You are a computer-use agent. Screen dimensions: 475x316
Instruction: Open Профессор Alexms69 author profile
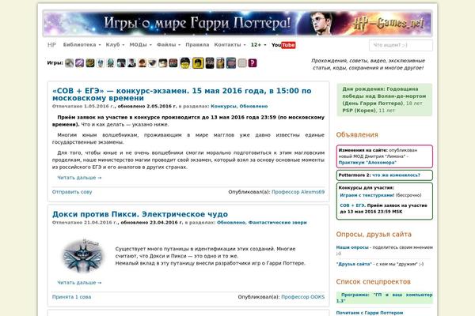[x=298, y=192]
